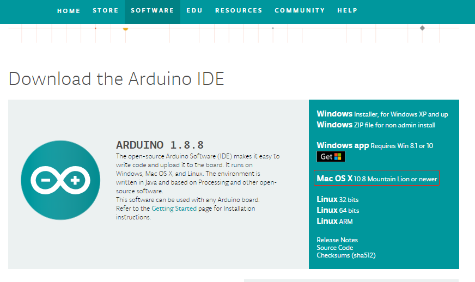Image resolution: width=475 pixels, height=282 pixels.
Task: Open the COMMUNITY navigation item
Action: click(300, 10)
